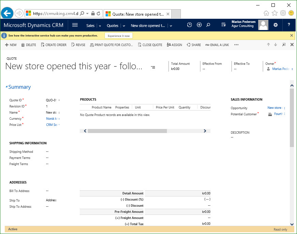Go to next record down arrow
Screen dimensions: 297x234
[x=276, y=45]
